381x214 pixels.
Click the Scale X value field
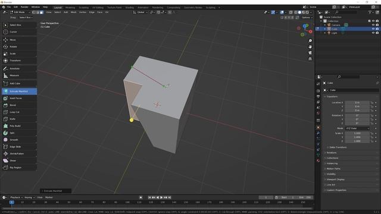click(x=357, y=133)
